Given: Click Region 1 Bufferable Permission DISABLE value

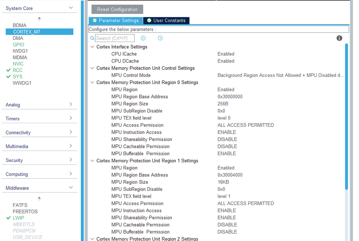Looking at the screenshot, I should click(x=227, y=232).
